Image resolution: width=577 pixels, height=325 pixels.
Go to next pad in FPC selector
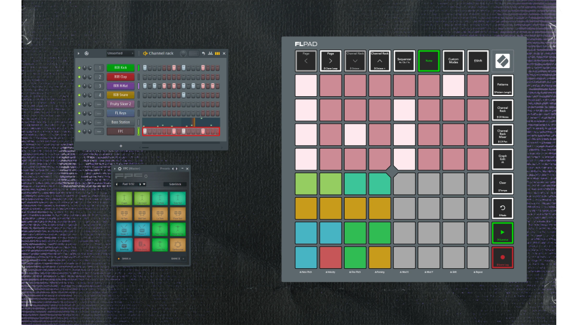click(140, 184)
